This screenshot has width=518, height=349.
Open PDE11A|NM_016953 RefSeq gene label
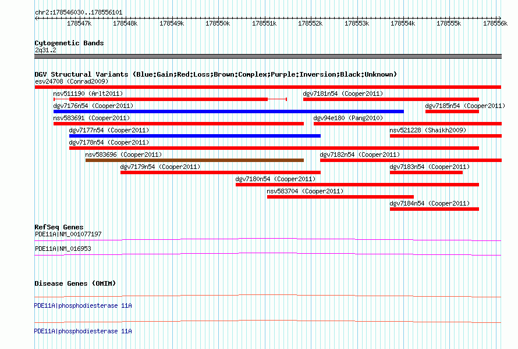click(63, 249)
